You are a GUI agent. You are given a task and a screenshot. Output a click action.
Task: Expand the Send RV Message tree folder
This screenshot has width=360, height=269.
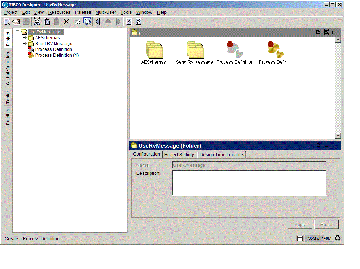[x=24, y=43]
